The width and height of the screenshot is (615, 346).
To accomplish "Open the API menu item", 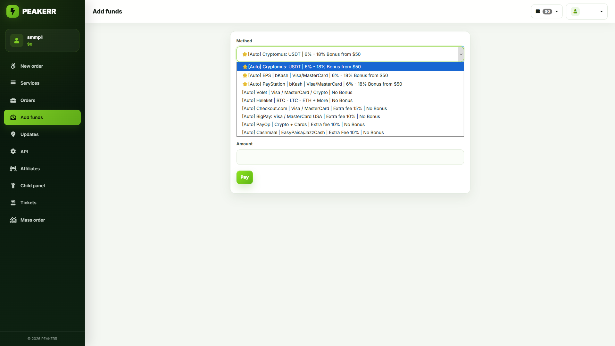I will [42, 151].
